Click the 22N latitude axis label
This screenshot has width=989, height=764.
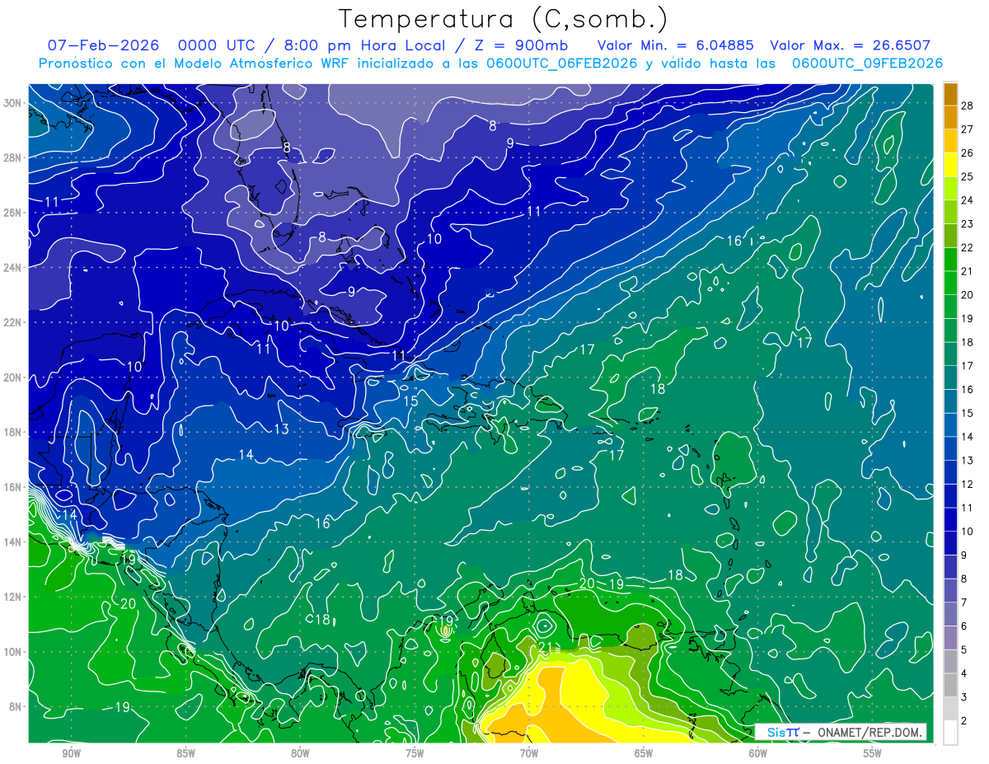12,322
